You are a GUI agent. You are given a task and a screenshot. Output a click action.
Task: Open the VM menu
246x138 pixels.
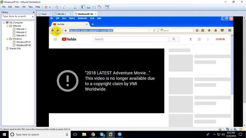[x=24, y=7]
